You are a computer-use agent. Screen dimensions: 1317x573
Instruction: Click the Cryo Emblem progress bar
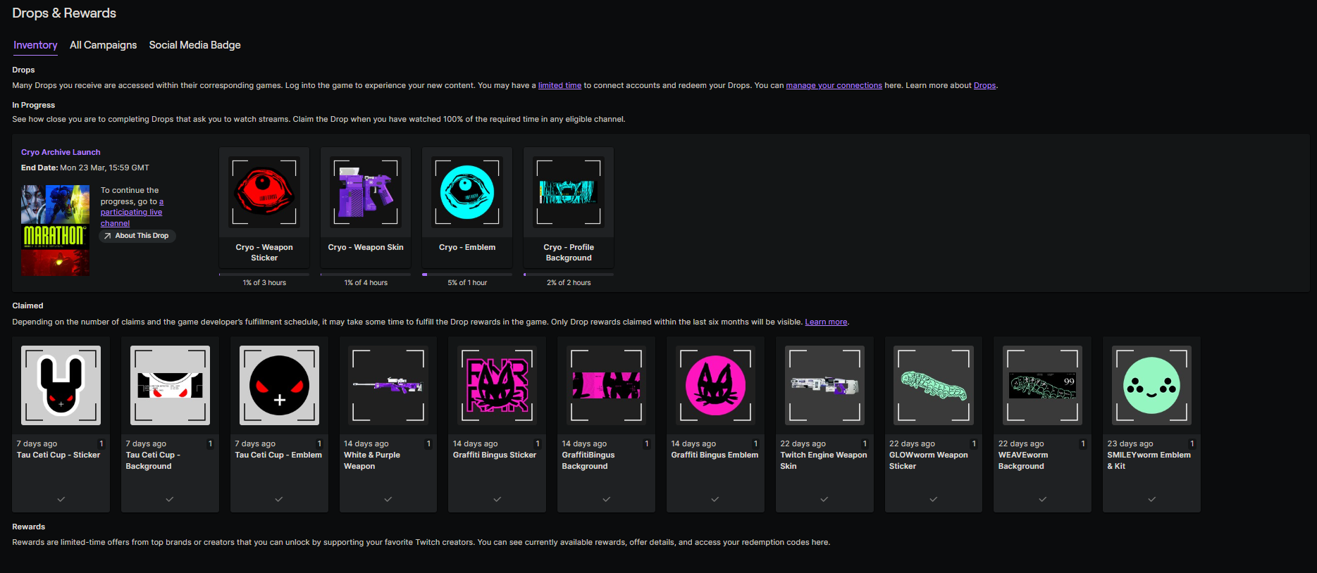click(x=467, y=275)
